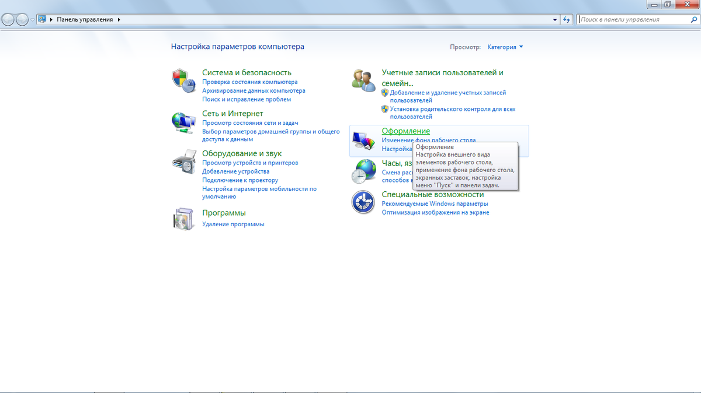The width and height of the screenshot is (701, 393).
Task: Click the Hardware and Sound printer icon
Action: [183, 162]
